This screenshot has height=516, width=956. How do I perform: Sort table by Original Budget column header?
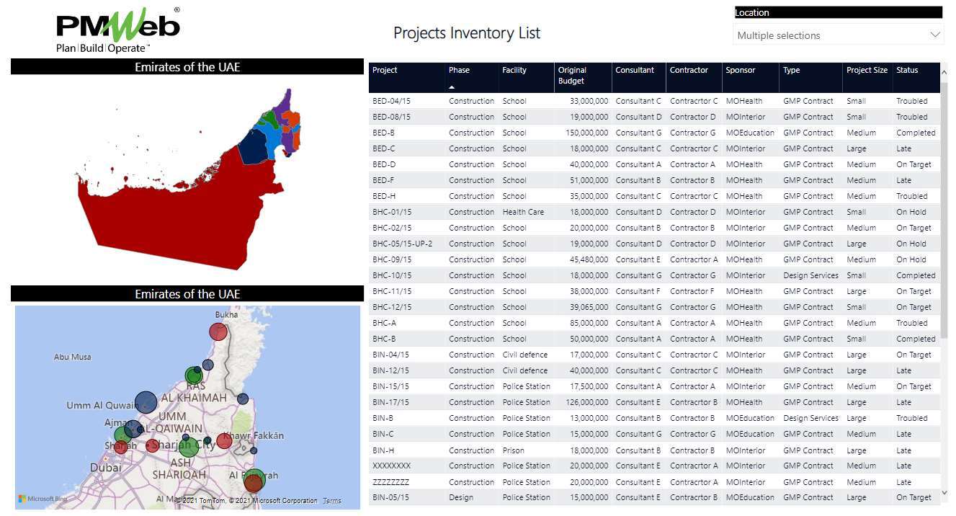point(572,75)
